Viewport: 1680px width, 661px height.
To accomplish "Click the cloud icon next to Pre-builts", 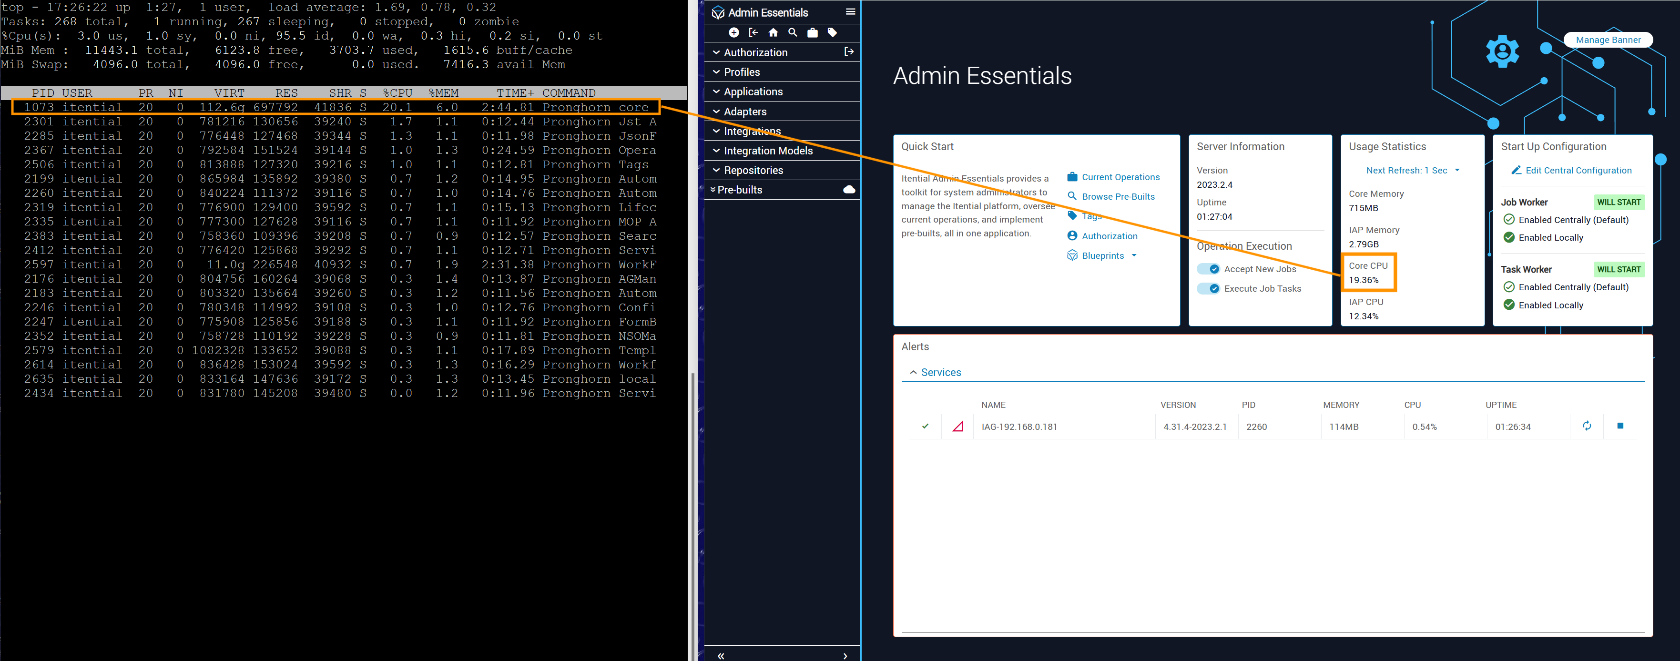I will click(848, 190).
